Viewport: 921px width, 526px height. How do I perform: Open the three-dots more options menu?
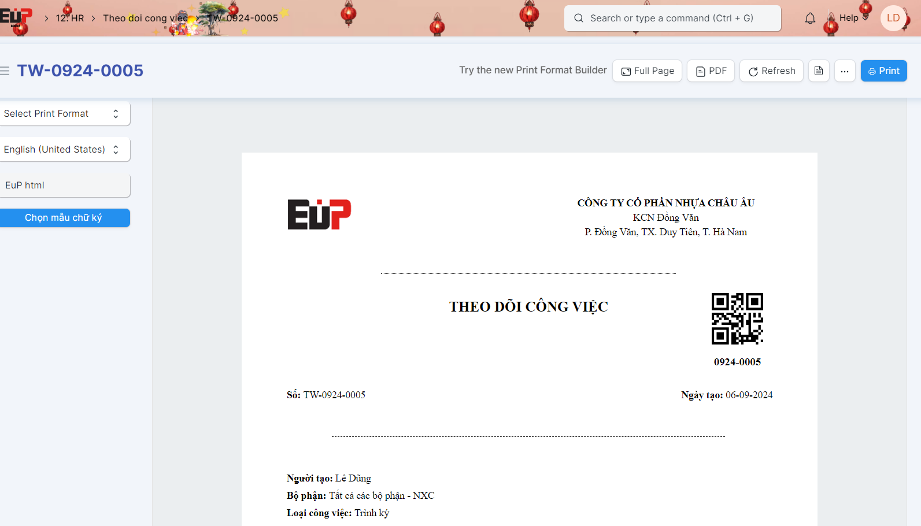845,71
